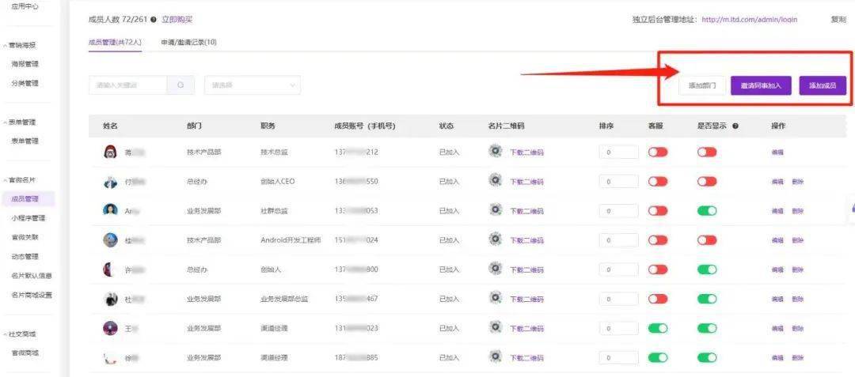
Task: Click avatar of member with phone ending 885
Action: click(x=110, y=357)
